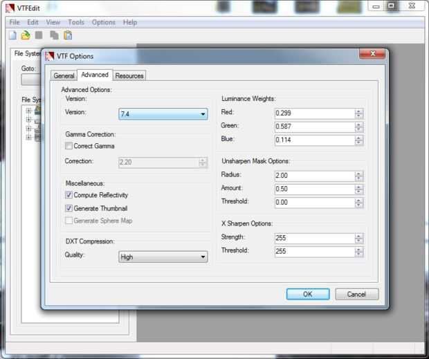Open the DXT Quality dropdown
The image size is (429, 359).
[x=163, y=257]
